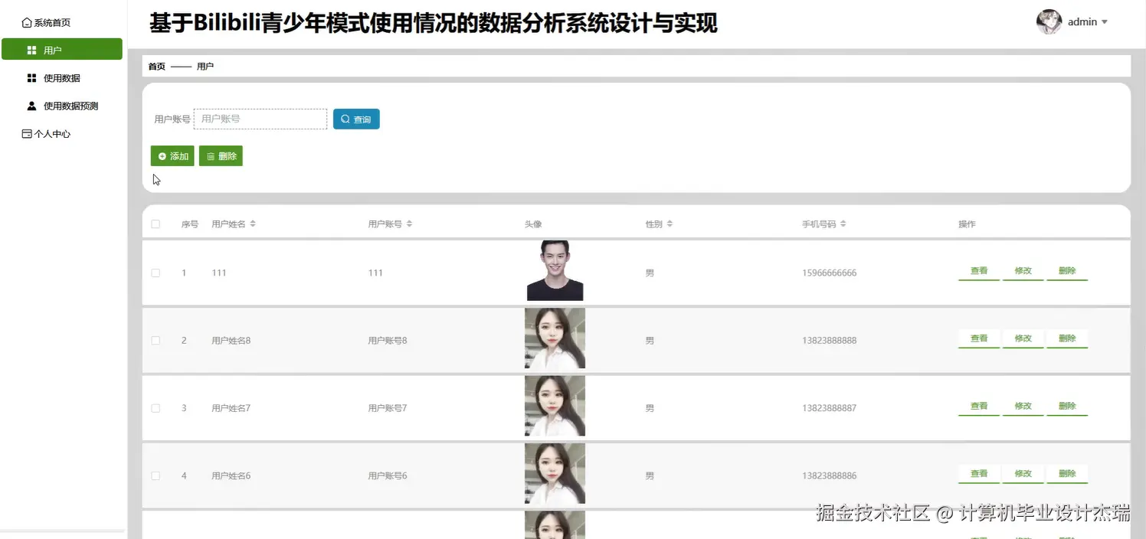The image size is (1146, 539).
Task: Click the plus icon in 添加 button
Action: tap(162, 156)
